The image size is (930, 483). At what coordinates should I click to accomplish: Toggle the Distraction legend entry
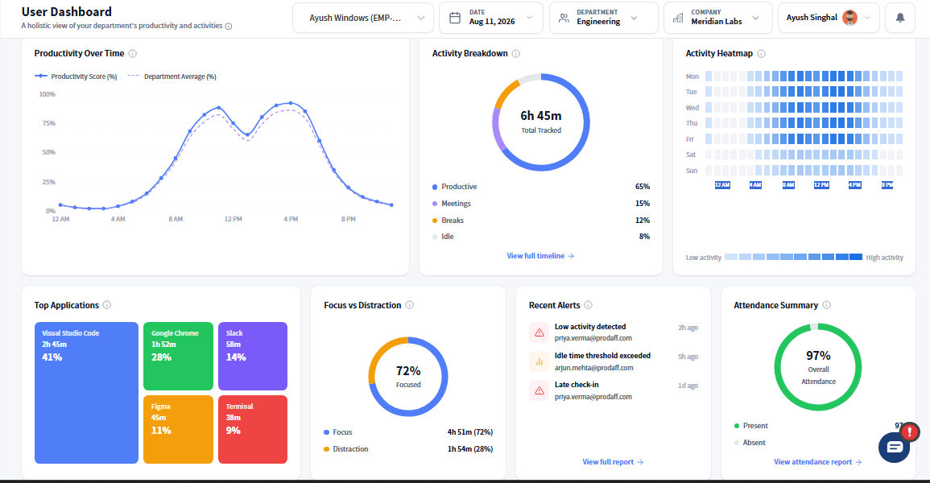point(345,448)
